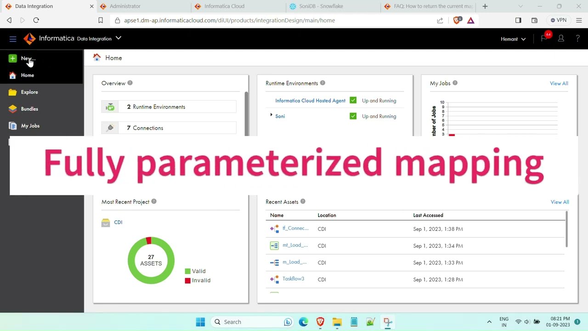Click the Soni runtime environment link
This screenshot has height=331, width=588.
pos(280,116)
